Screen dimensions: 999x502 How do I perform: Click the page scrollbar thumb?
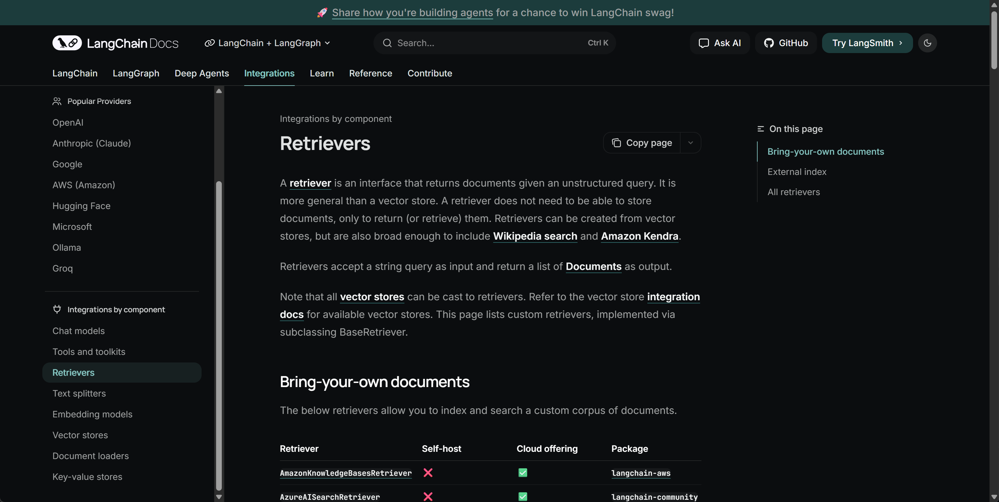pyautogui.click(x=994, y=40)
